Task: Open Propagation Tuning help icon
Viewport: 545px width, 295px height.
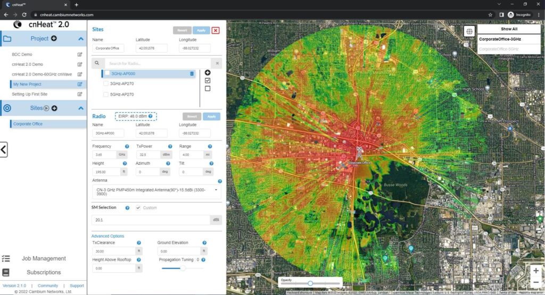Action: pyautogui.click(x=203, y=260)
